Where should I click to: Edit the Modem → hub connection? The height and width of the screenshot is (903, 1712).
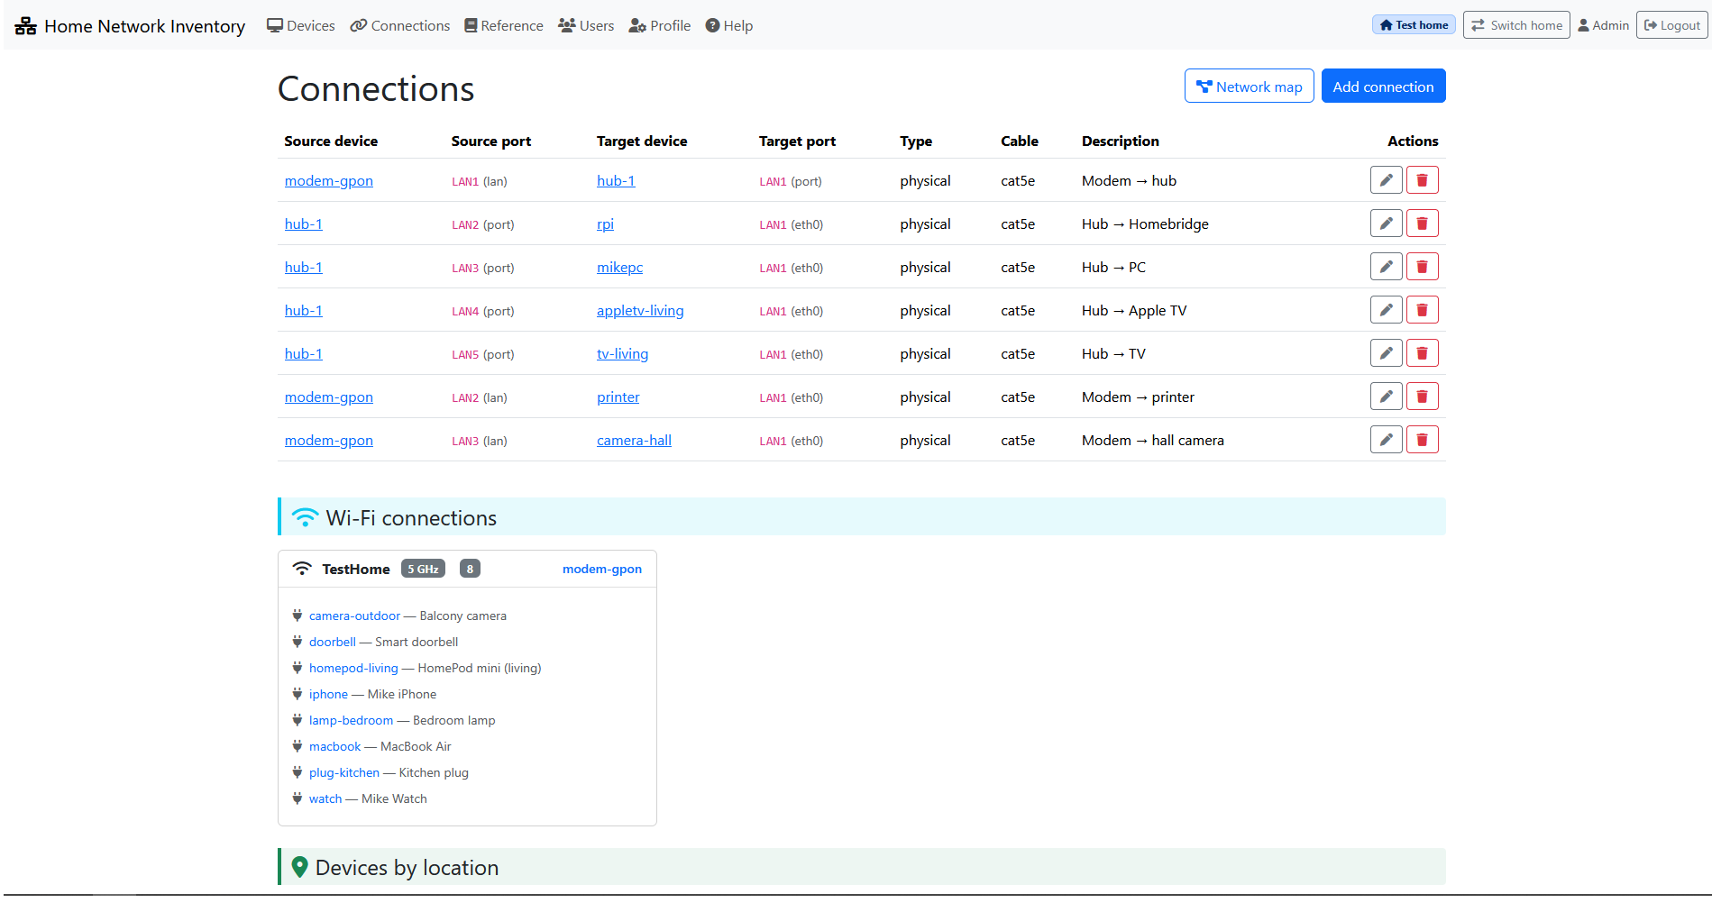click(1386, 180)
